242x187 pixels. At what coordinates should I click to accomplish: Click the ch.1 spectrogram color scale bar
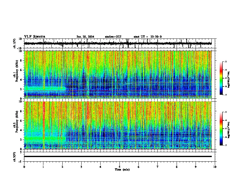(x=221, y=78)
